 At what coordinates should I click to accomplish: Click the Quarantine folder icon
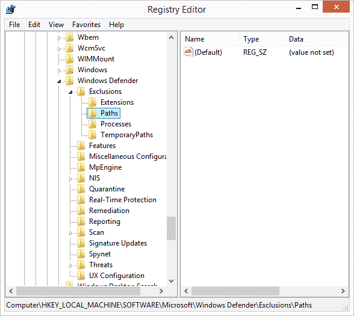pos(81,189)
